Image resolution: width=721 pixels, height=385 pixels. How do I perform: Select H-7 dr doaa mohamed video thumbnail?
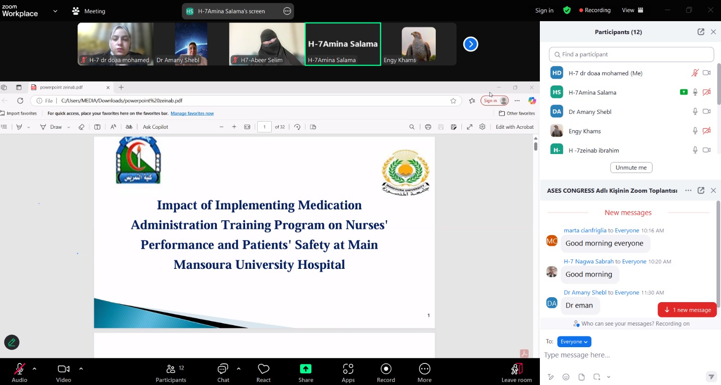pyautogui.click(x=115, y=44)
